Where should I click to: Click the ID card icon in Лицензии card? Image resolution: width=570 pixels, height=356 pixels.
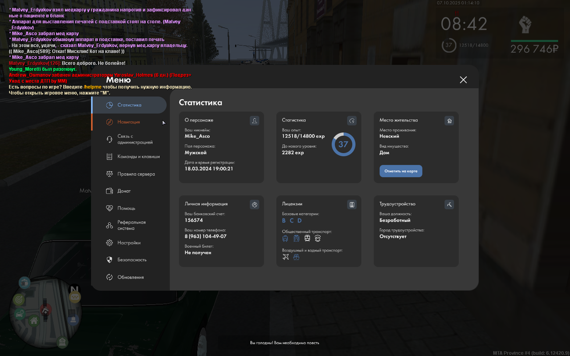click(352, 204)
